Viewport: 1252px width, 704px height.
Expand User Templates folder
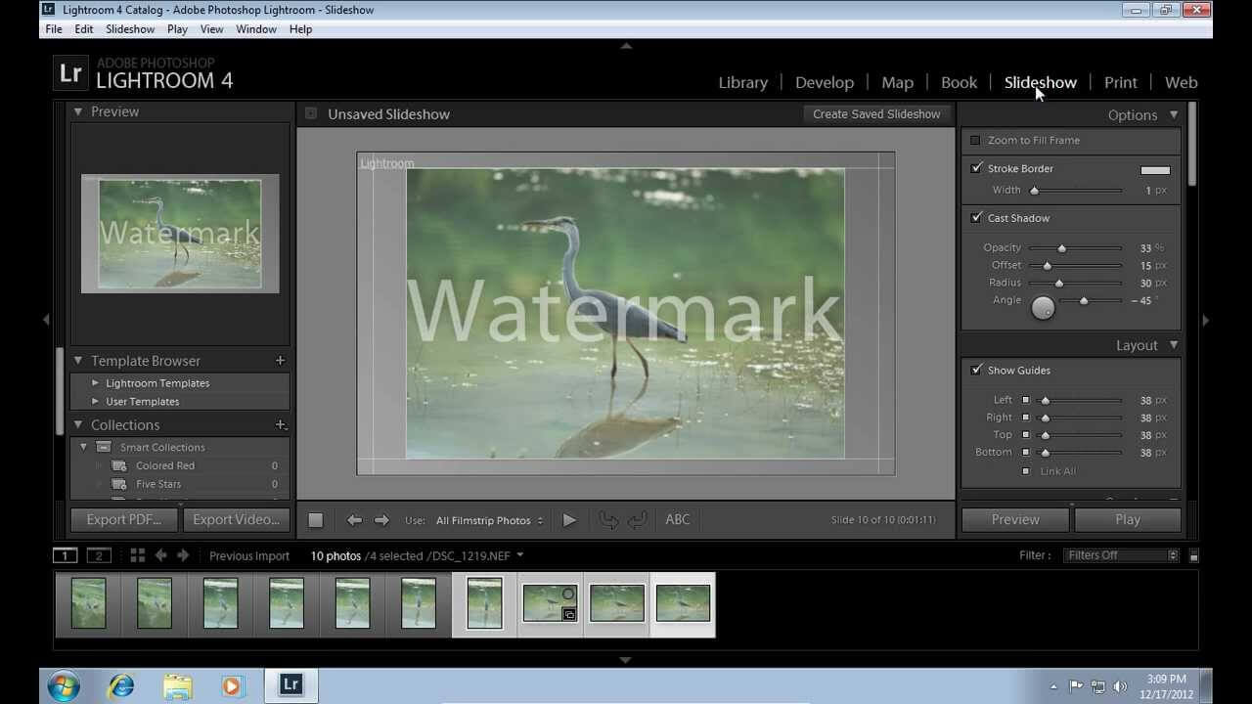pyautogui.click(x=96, y=401)
